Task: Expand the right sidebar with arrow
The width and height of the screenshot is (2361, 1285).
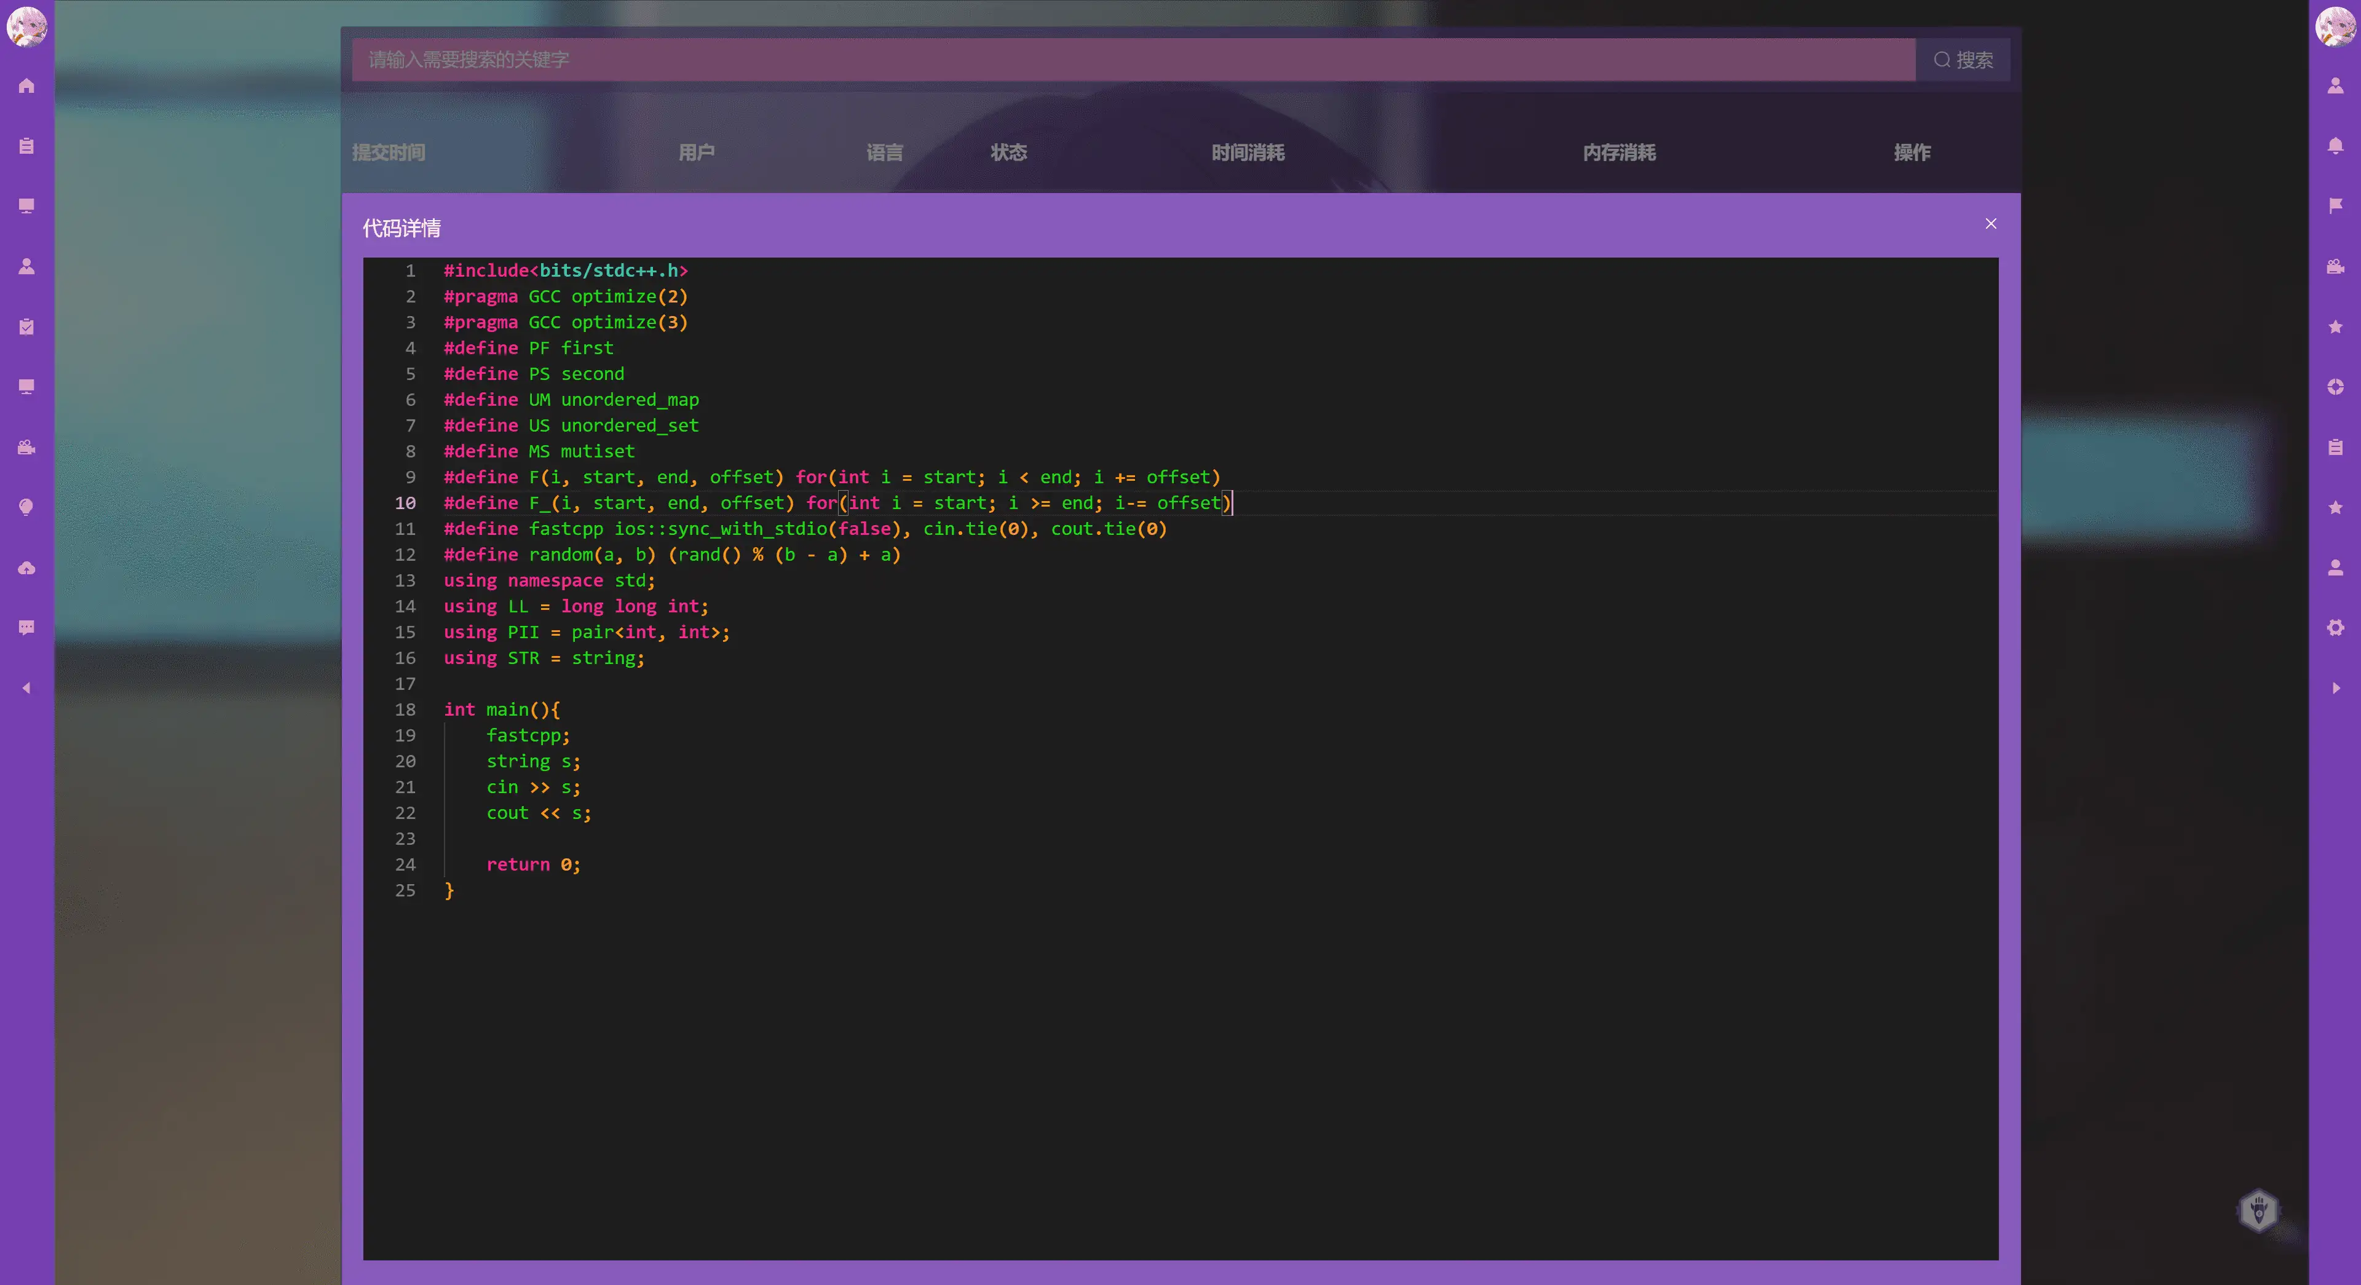Action: pos(2335,687)
